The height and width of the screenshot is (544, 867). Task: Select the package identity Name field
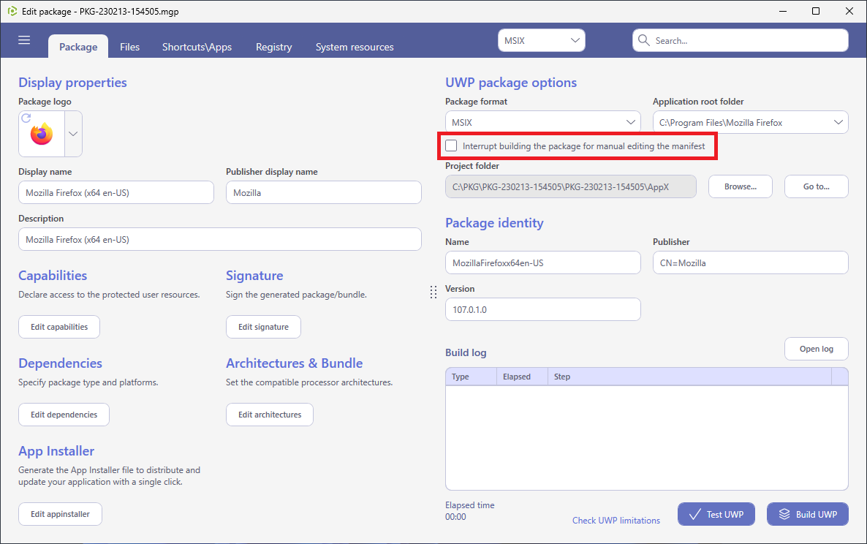pos(543,262)
